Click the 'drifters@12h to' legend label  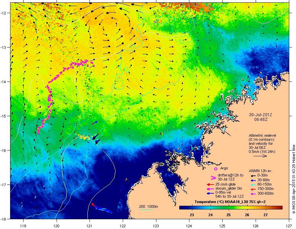pyautogui.click(x=230, y=175)
